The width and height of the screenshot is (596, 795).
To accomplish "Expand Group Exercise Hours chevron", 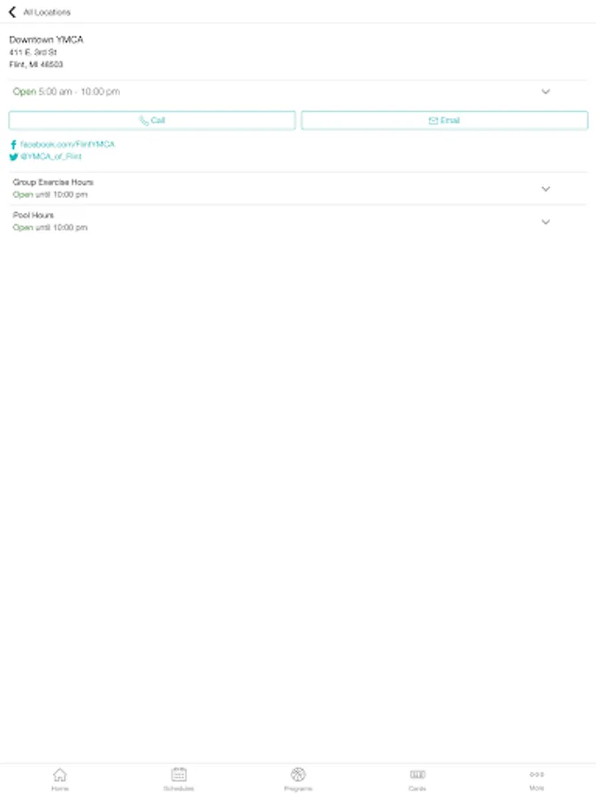I will pos(546,189).
